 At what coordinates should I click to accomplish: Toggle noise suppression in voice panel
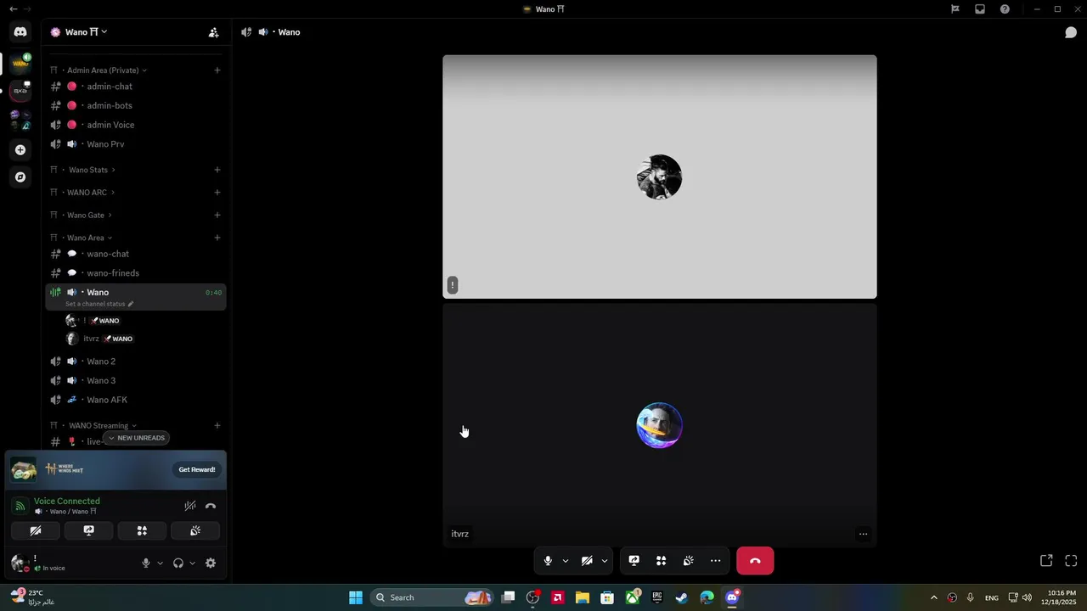click(190, 506)
